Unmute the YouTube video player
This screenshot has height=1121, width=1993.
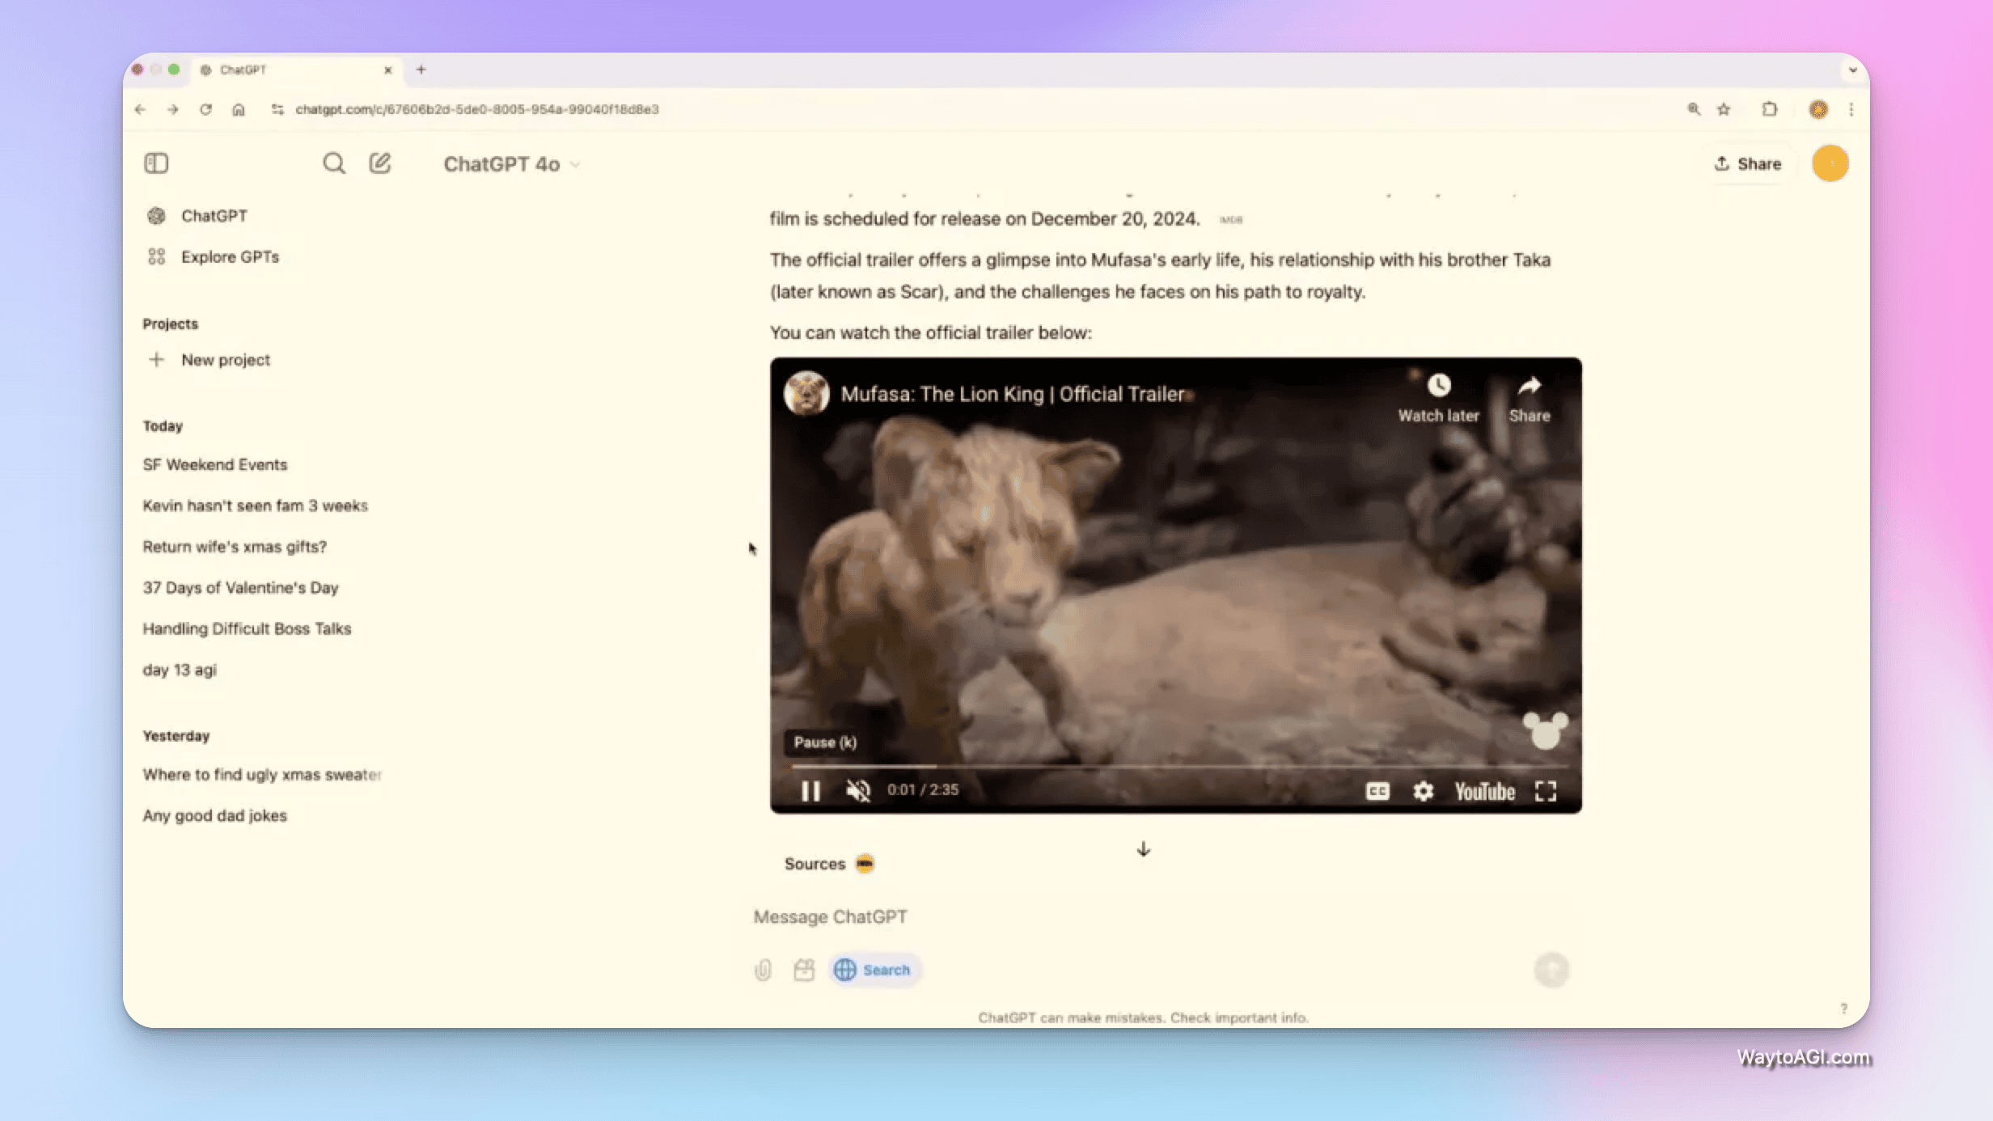tap(858, 790)
